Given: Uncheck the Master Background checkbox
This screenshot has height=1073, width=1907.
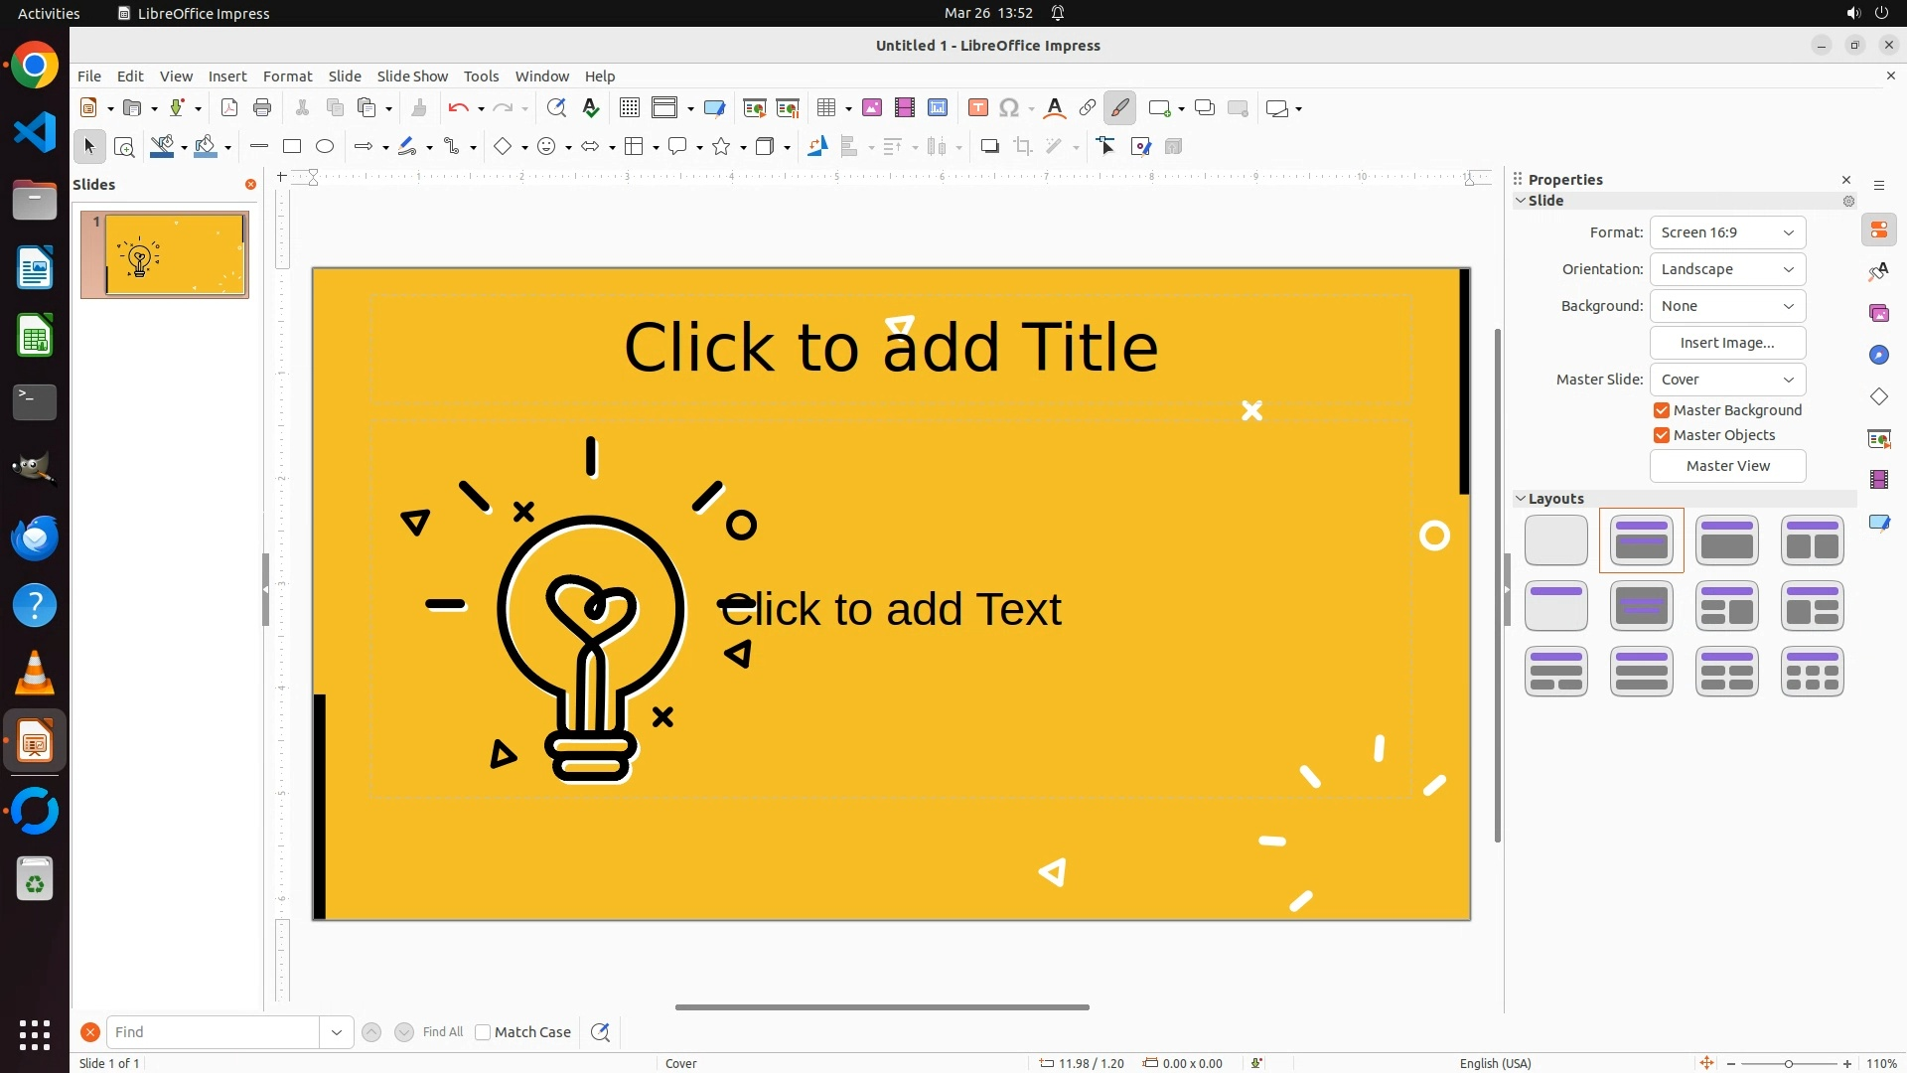Looking at the screenshot, I should pos(1662,410).
